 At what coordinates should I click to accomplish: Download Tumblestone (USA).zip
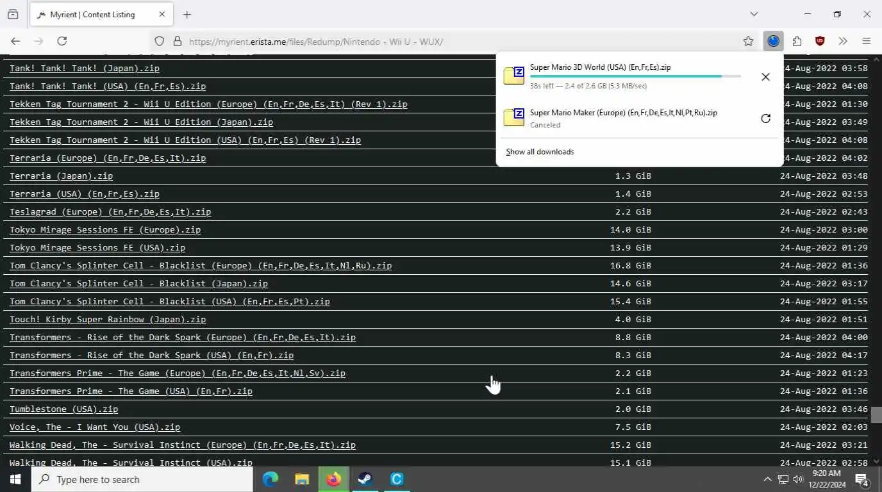[x=64, y=409]
